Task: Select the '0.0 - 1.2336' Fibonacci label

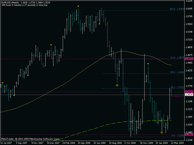Action: 178,135
